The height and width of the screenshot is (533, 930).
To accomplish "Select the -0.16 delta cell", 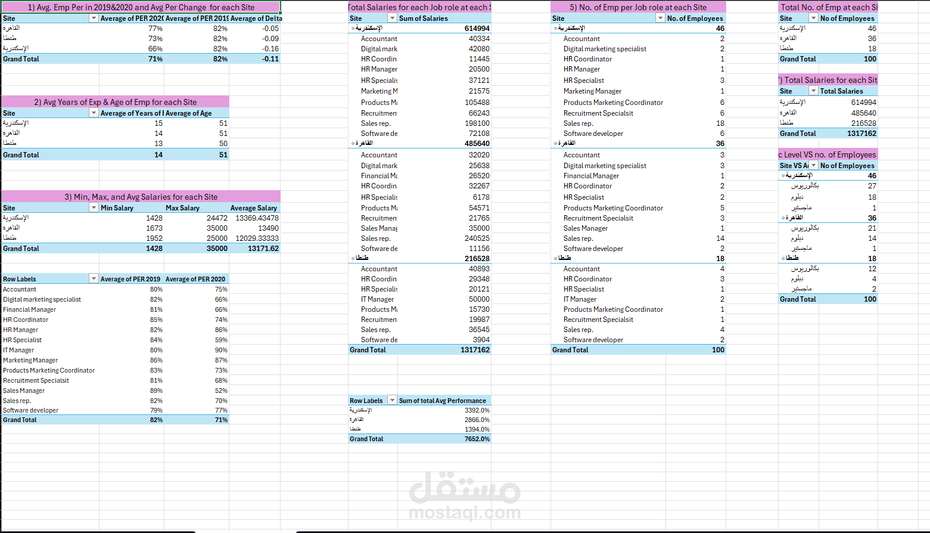I will click(255, 49).
